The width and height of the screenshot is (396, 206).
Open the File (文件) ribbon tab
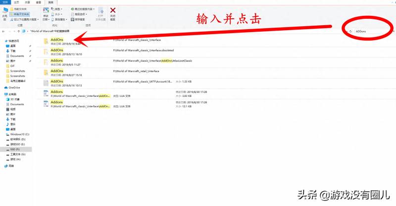[5, 2]
